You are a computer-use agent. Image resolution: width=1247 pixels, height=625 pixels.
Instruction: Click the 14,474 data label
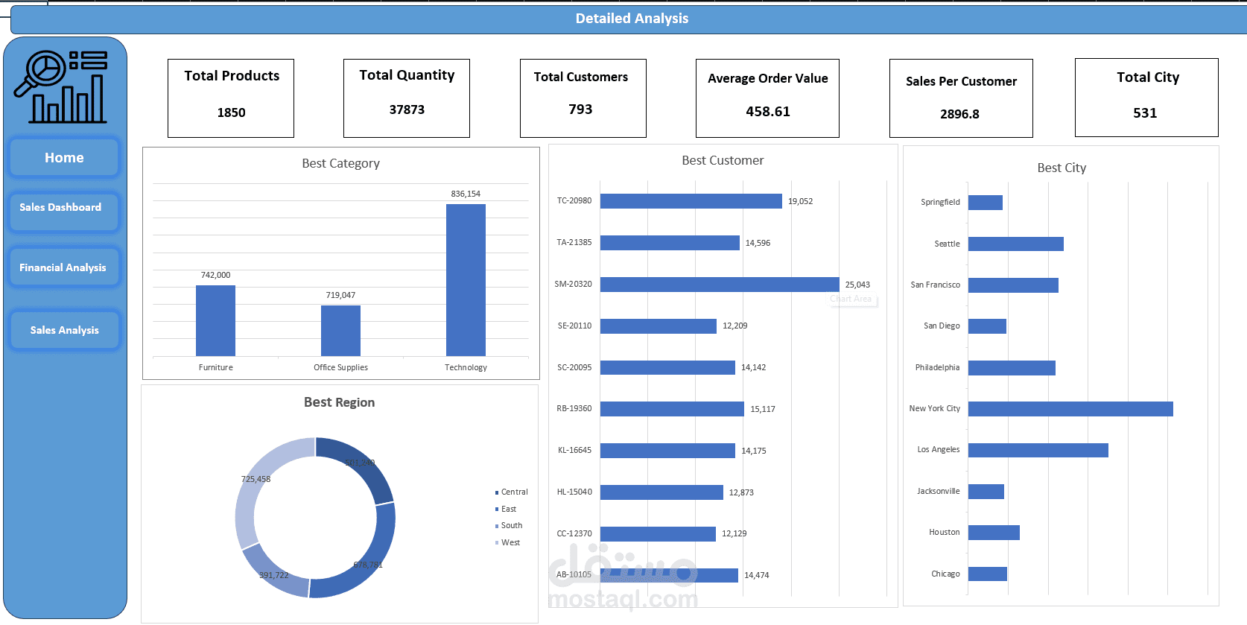point(756,575)
